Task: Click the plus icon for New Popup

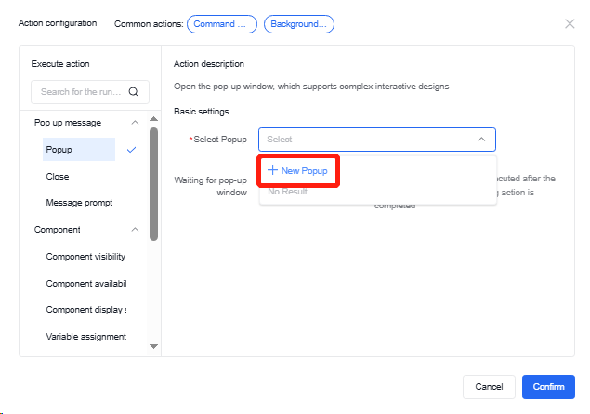Action: 272,171
